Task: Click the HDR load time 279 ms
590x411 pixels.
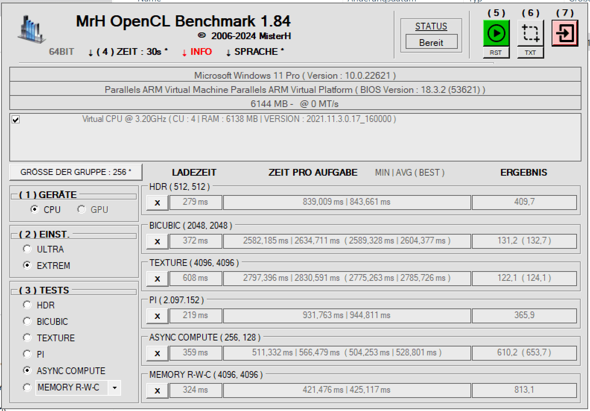Action: coord(196,202)
